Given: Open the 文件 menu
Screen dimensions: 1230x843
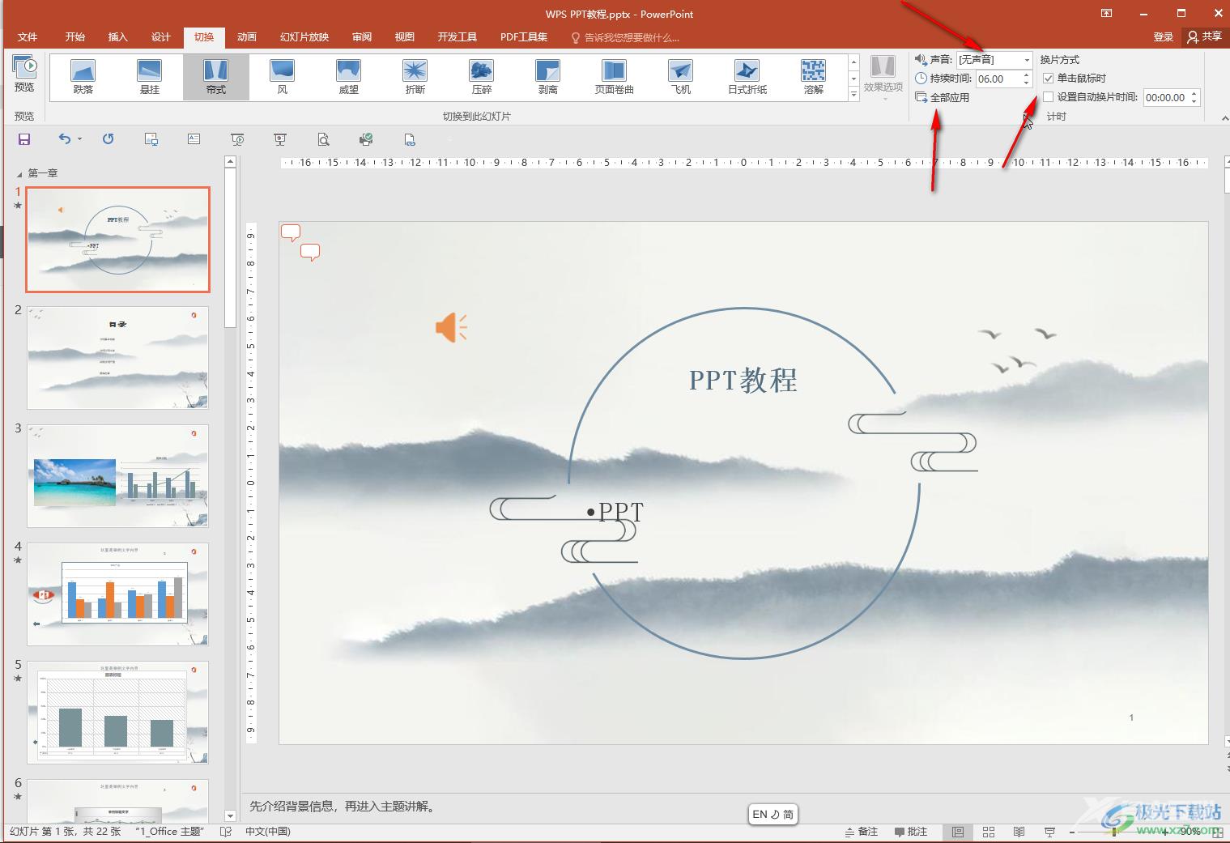Looking at the screenshot, I should pyautogui.click(x=28, y=37).
